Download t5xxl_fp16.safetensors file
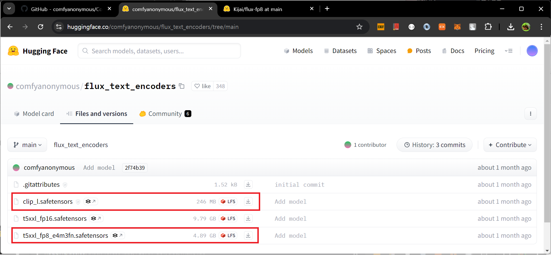This screenshot has width=551, height=255. (x=248, y=219)
